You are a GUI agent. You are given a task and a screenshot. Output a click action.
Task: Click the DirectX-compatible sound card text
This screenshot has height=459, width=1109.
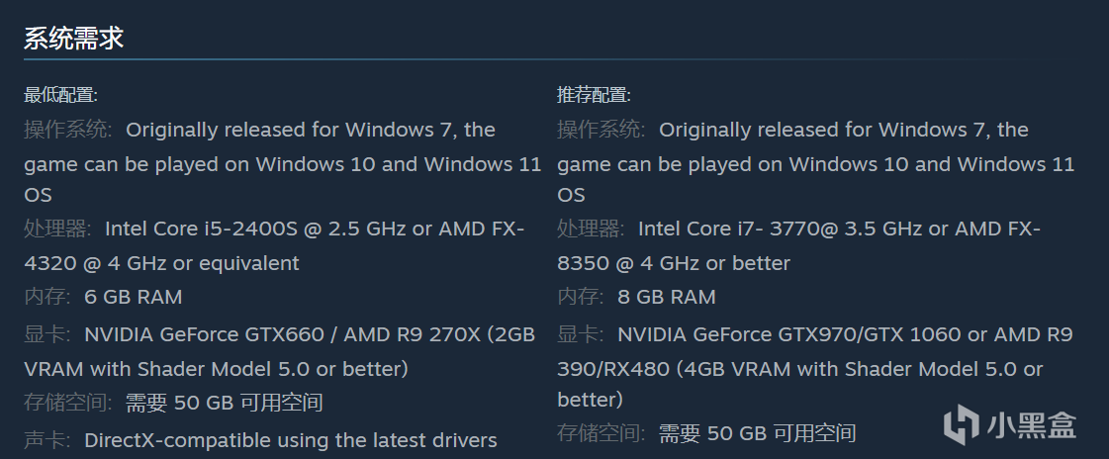tap(290, 439)
